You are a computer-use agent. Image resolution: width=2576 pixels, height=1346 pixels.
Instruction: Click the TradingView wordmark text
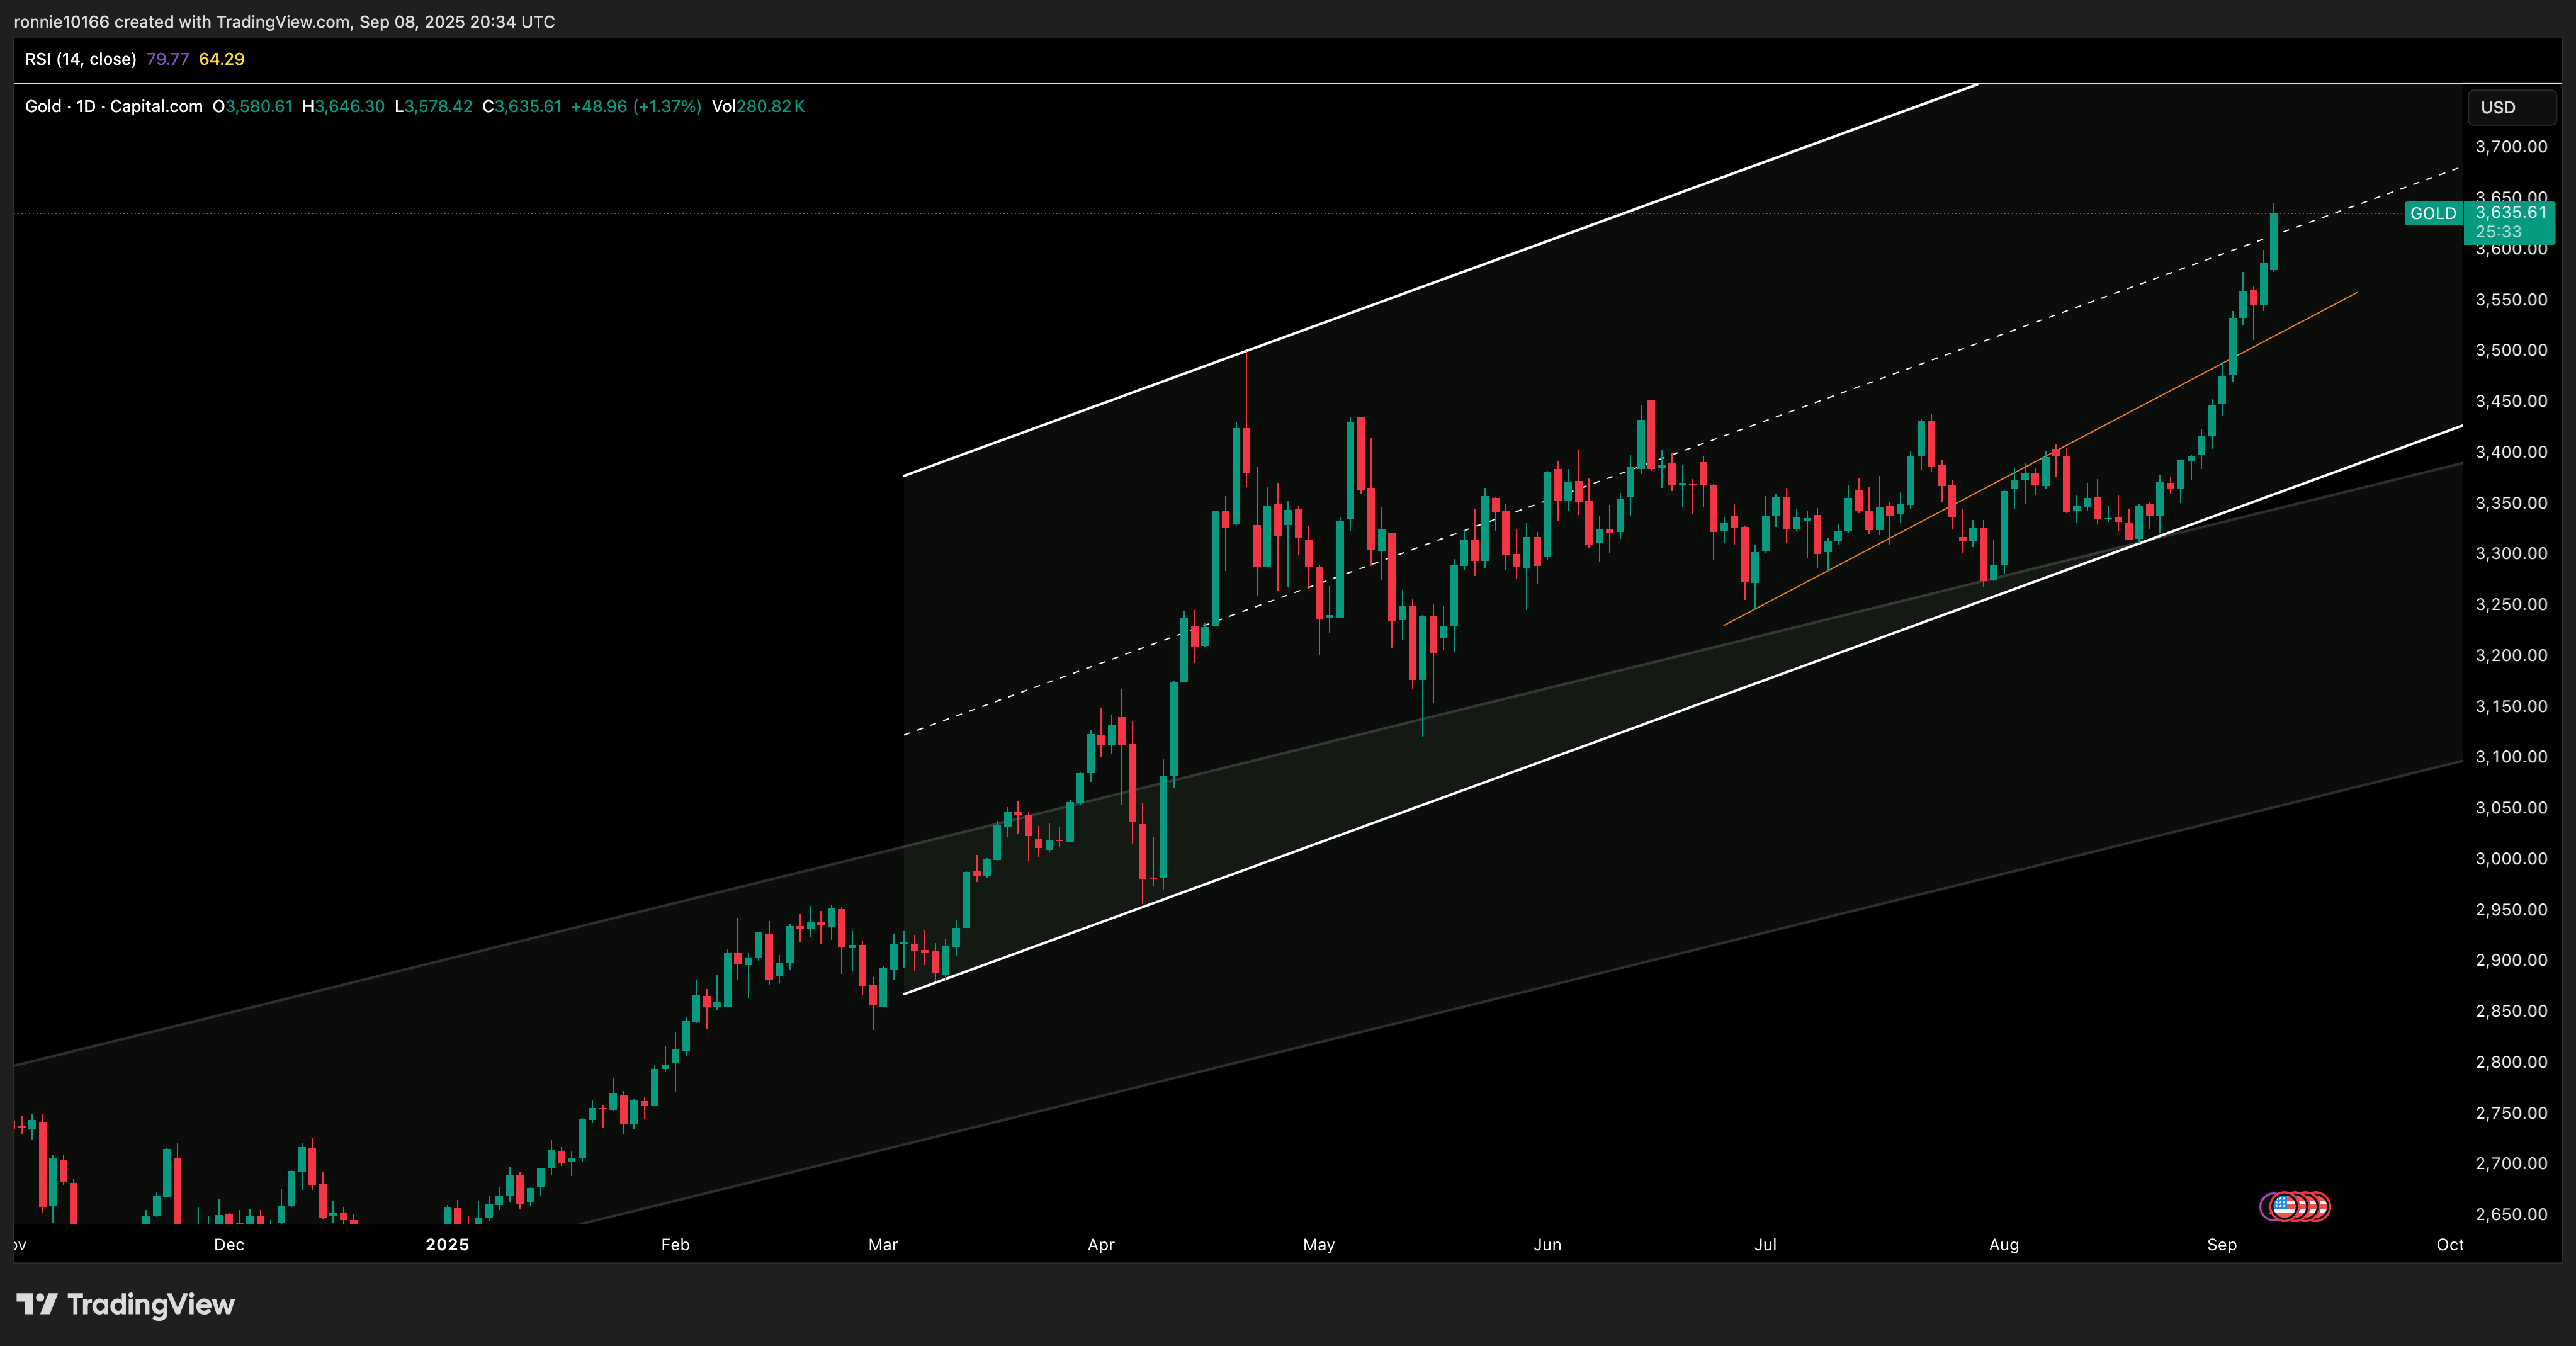151,1304
